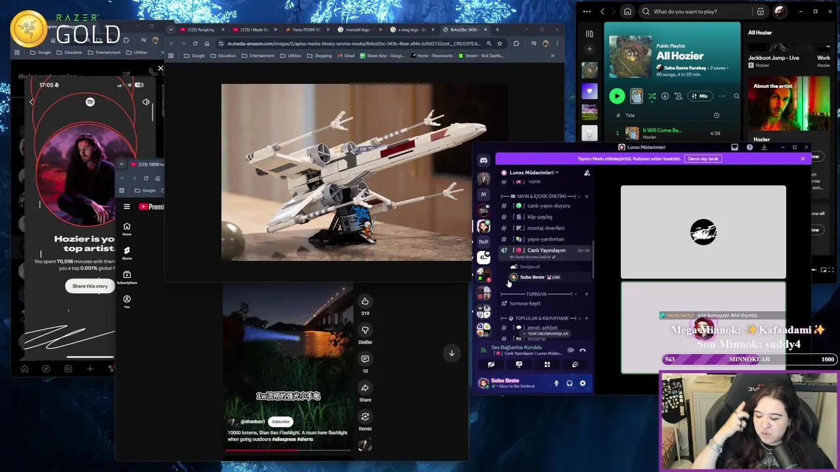The height and width of the screenshot is (472, 840).
Task: Open the yayın-yardımları channel
Action: [545, 239]
